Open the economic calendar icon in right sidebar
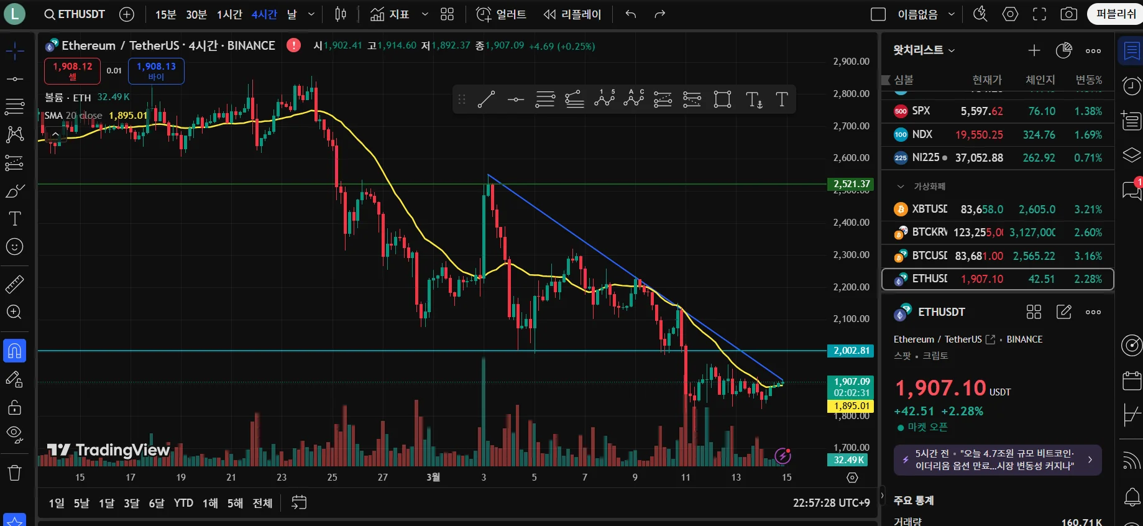Image resolution: width=1143 pixels, height=526 pixels. (x=1132, y=380)
